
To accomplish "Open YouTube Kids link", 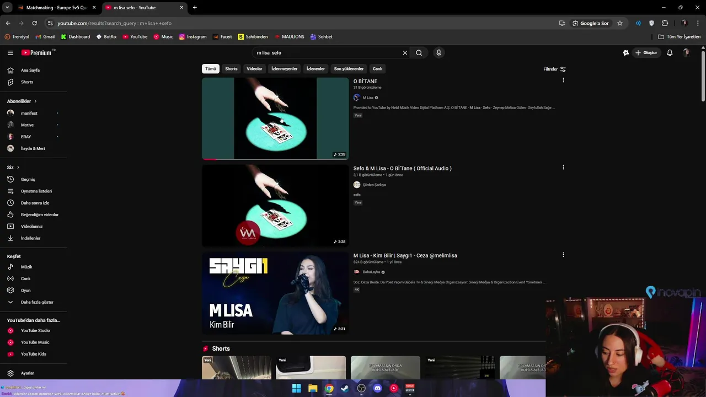I will 33,354.
